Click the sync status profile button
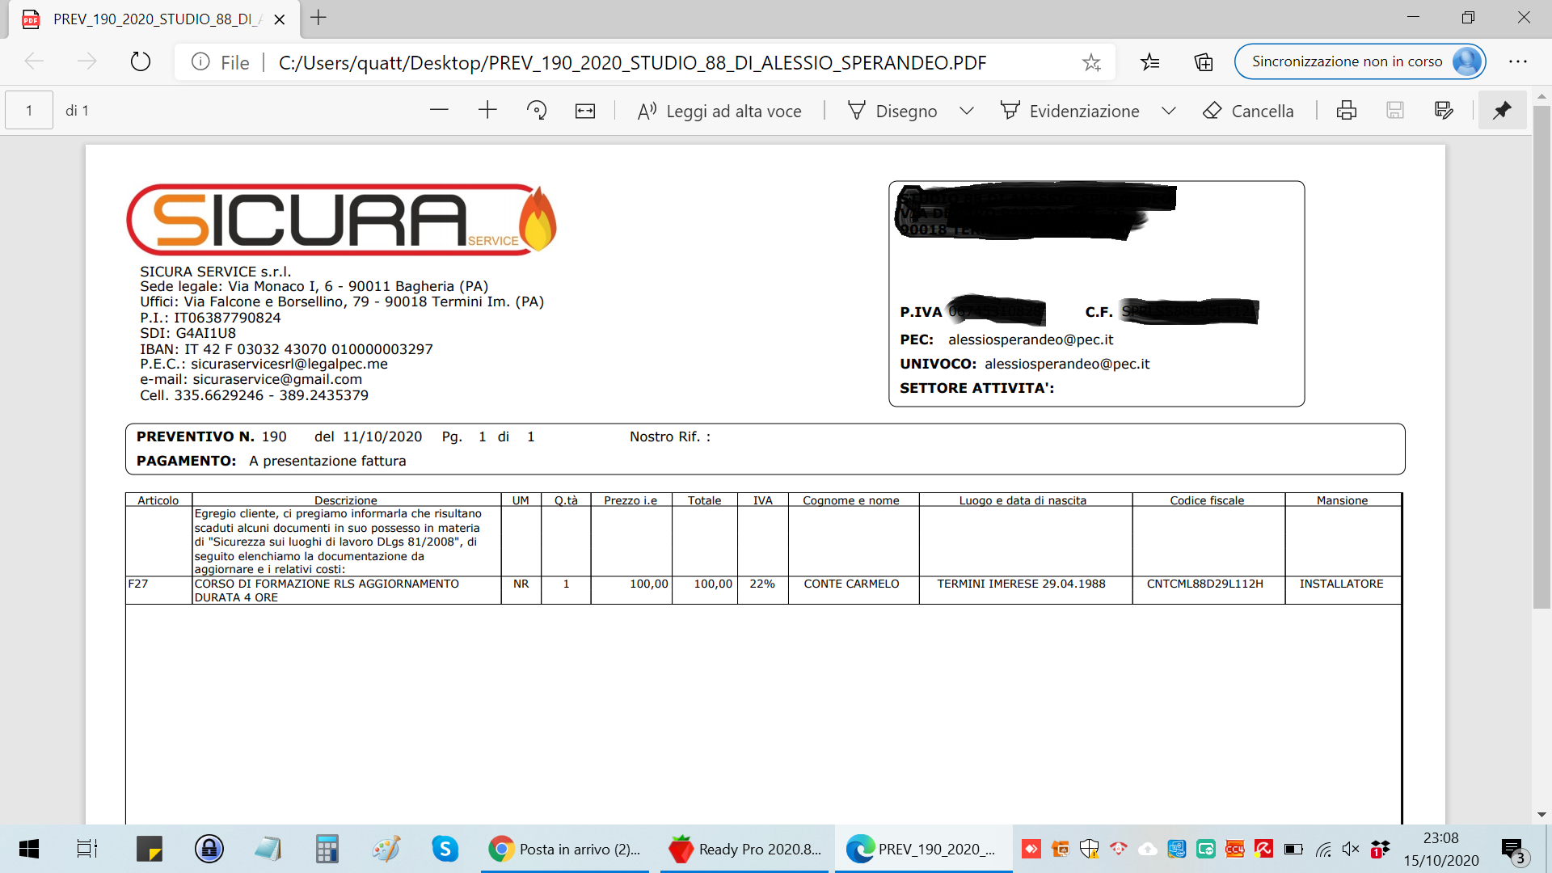Screen dimensions: 1552x873 click(x=1360, y=61)
